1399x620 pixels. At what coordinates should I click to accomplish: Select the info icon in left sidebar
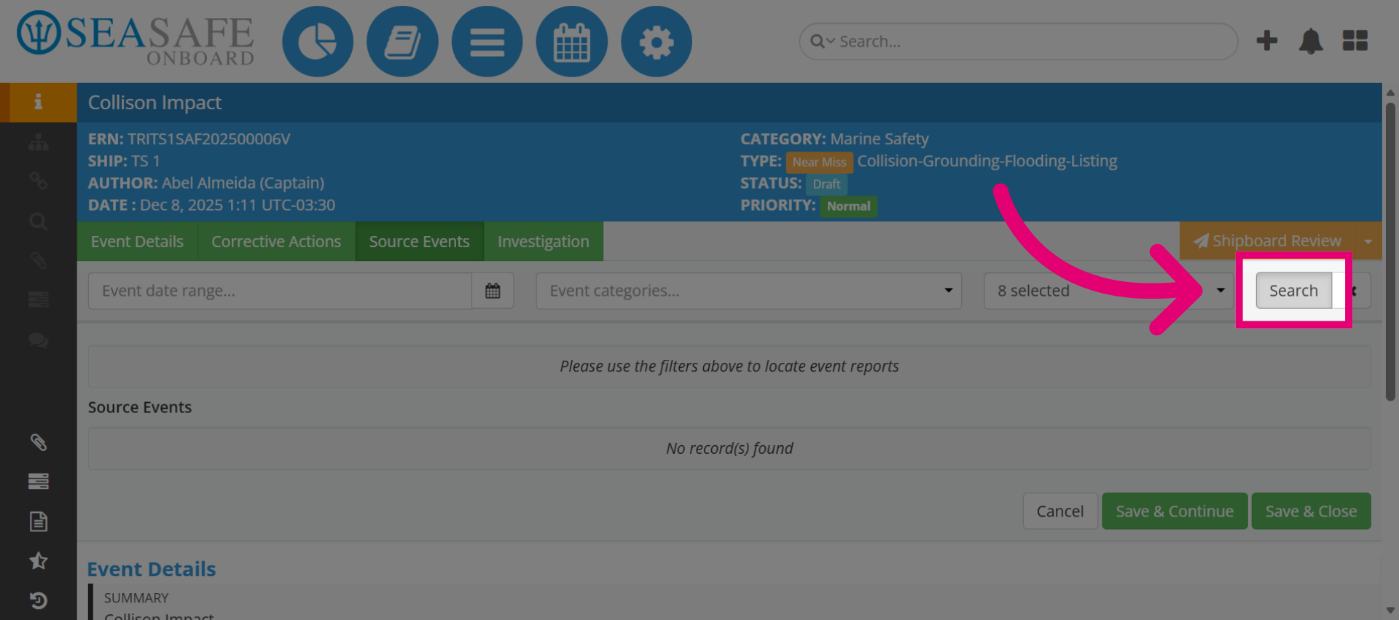click(x=38, y=102)
